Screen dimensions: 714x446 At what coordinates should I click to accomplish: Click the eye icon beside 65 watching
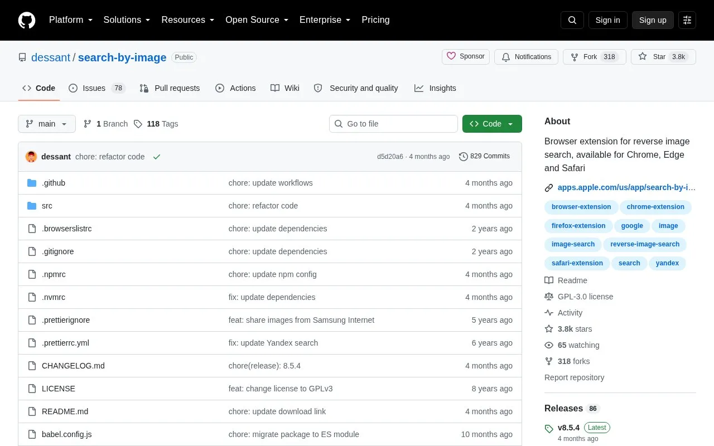(549, 345)
